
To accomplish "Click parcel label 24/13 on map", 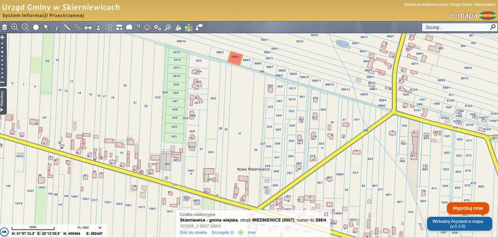I will coord(177,52).
